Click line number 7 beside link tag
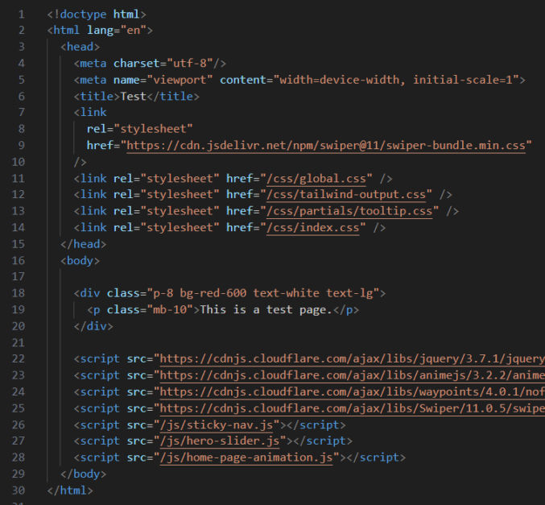 [x=21, y=112]
